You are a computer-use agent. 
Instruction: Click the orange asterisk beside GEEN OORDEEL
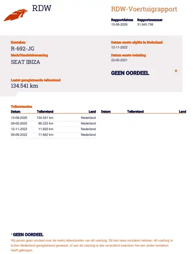coord(176,71)
